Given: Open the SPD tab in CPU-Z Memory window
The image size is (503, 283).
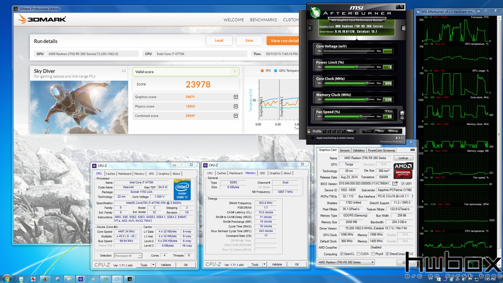Looking at the screenshot, I should (262, 173).
